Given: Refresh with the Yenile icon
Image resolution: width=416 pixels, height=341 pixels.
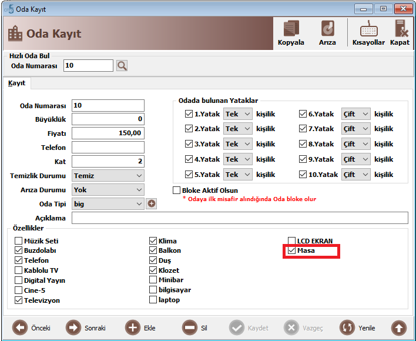Looking at the screenshot, I should click(347, 327).
